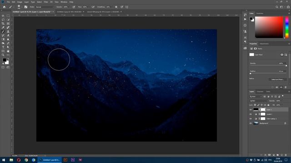Screen dimensions: 291x163
Task: Select the Eyedropper tool
Action: pos(3,28)
